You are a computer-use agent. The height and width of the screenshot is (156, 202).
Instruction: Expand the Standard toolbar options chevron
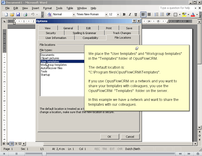tap(42, 14)
